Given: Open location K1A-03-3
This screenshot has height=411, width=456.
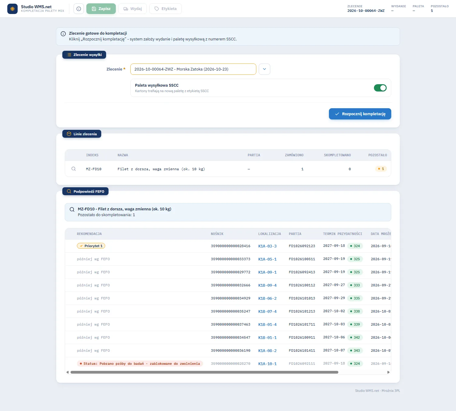Looking at the screenshot, I should (268, 246).
